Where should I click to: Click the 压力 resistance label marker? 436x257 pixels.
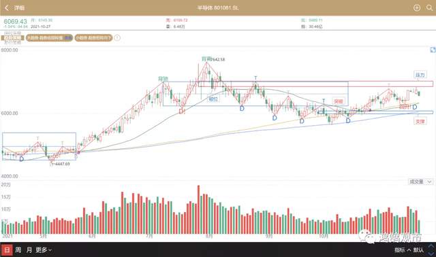pyautogui.click(x=420, y=75)
